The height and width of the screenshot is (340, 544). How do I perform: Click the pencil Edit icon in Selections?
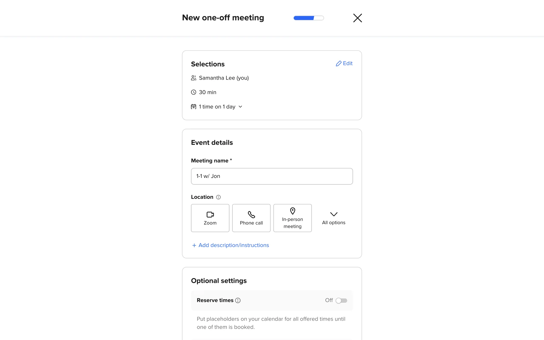coord(338,63)
